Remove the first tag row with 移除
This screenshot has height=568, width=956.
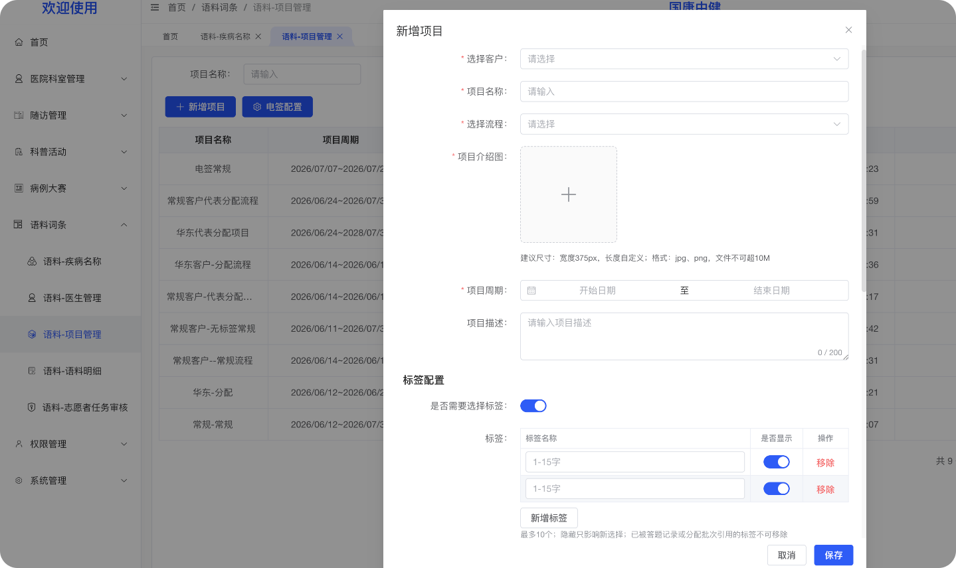pos(825,462)
